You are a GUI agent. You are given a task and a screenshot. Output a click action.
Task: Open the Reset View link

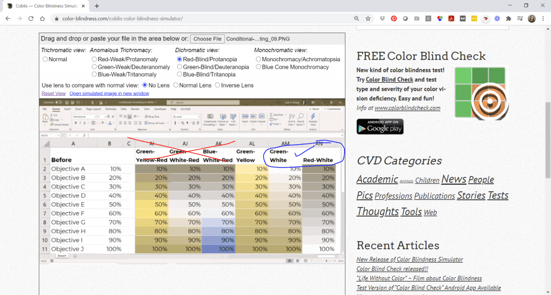coord(53,93)
